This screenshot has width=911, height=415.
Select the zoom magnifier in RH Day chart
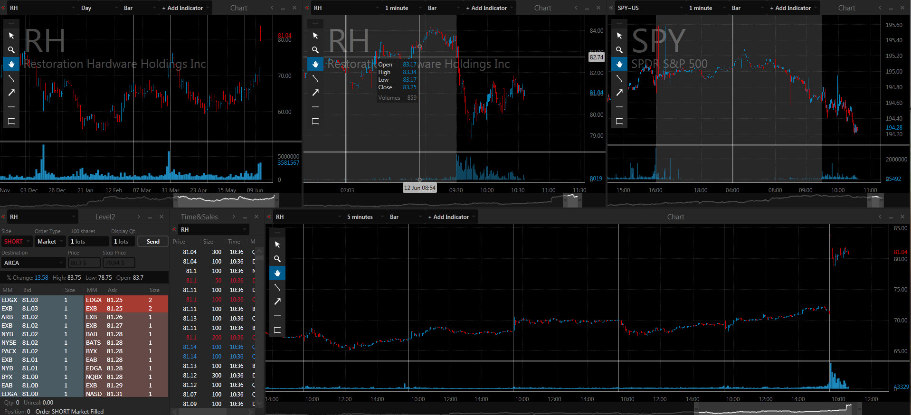coord(11,50)
